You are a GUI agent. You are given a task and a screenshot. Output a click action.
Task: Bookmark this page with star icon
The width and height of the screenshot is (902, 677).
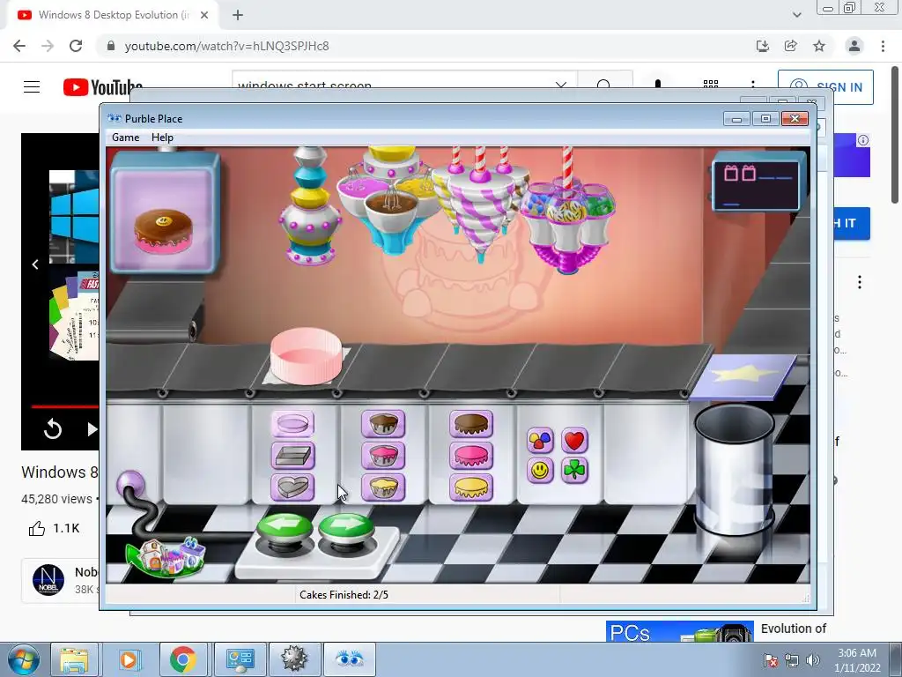819,46
